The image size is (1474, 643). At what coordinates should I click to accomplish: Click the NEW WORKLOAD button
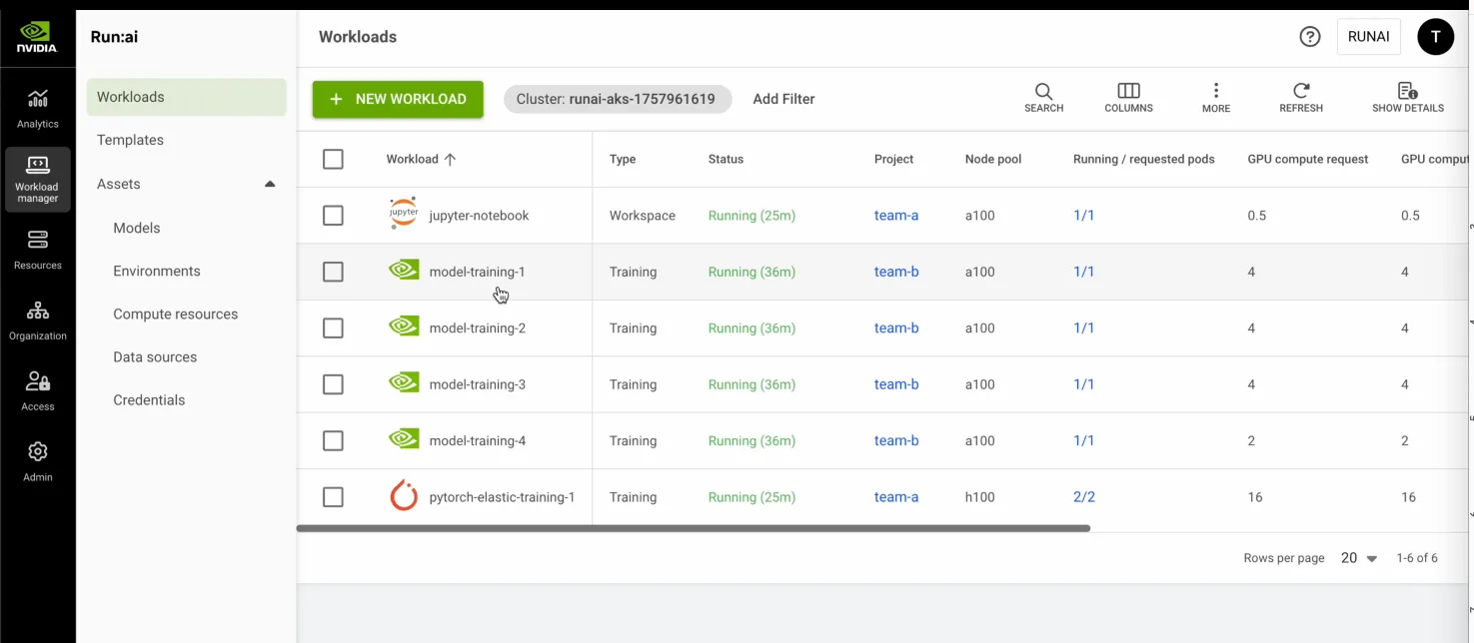click(x=397, y=99)
